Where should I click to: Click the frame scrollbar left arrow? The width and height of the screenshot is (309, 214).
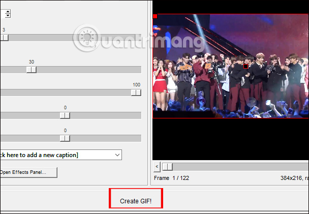tap(157, 167)
